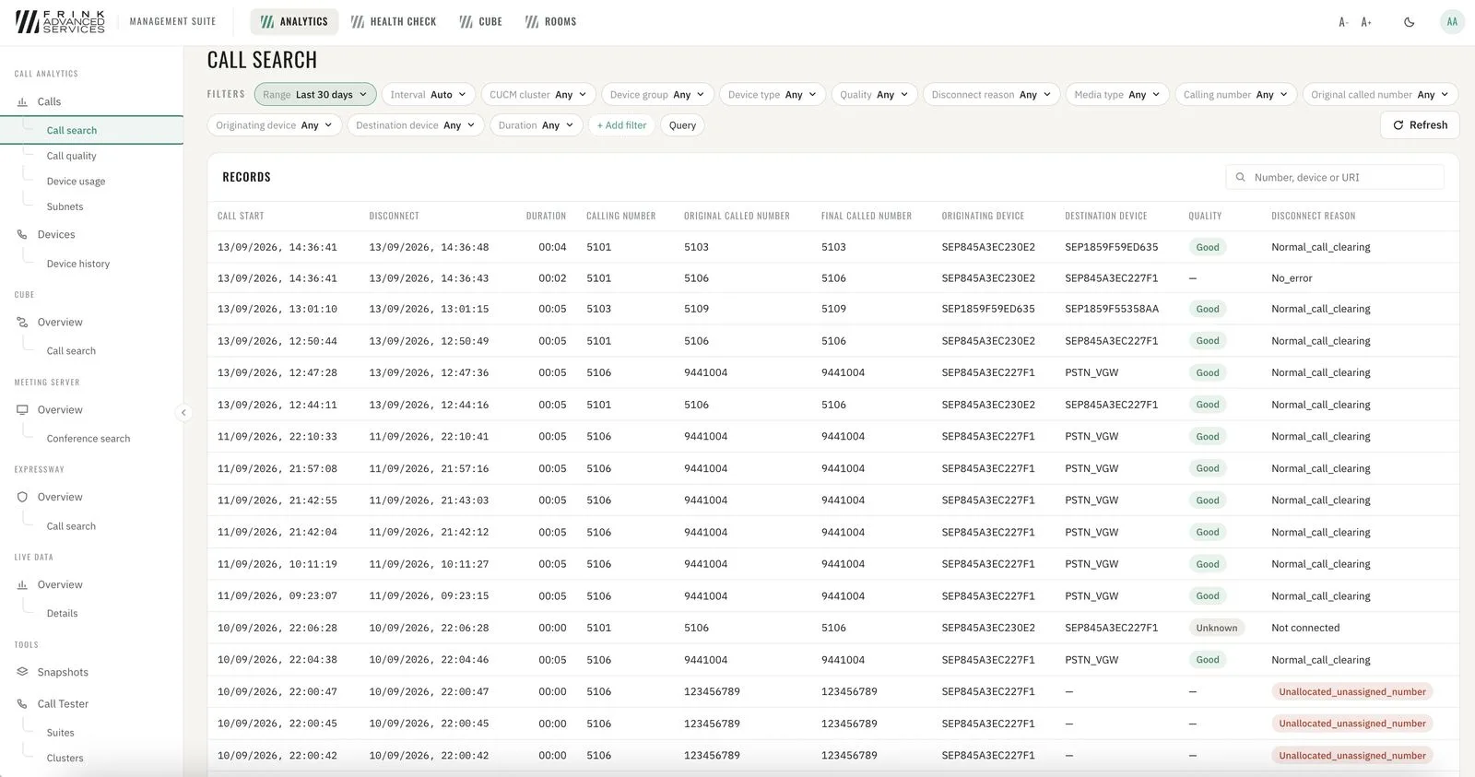
Task: Switch to the Cube tab
Action: [x=480, y=21]
